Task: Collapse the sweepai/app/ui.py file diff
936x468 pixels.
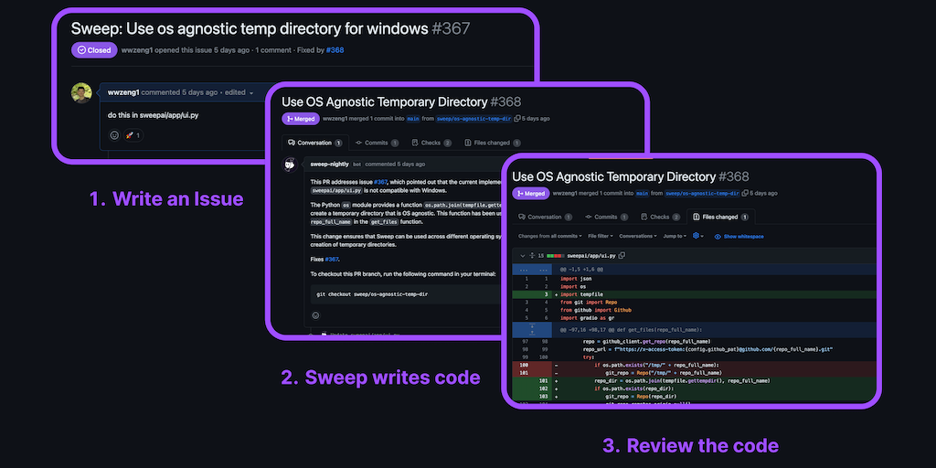Action: 521,255
